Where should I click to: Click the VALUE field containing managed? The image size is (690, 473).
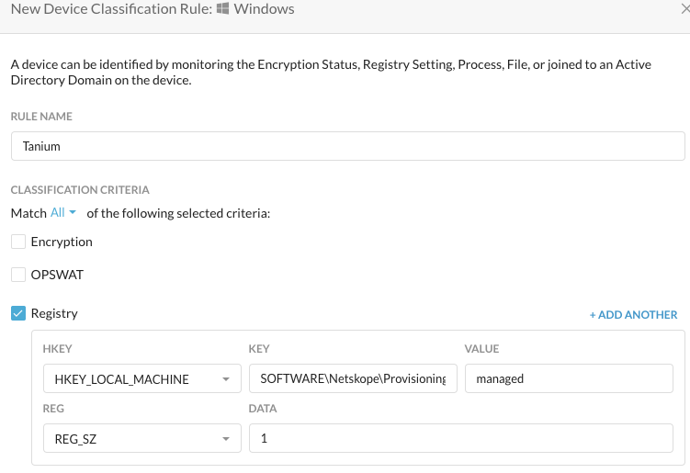click(568, 379)
